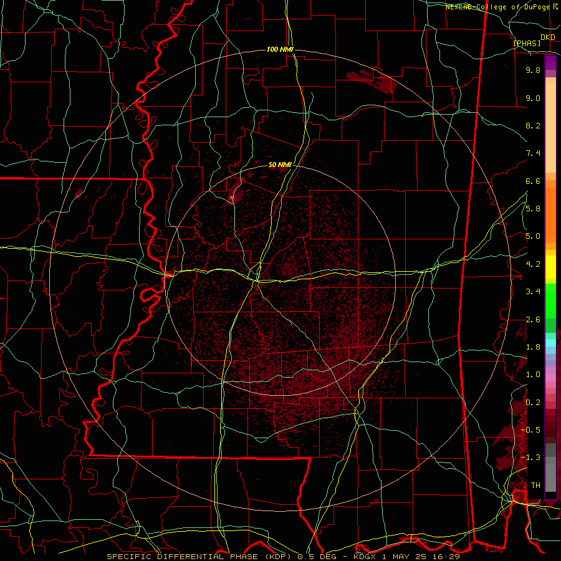Pick the pink band of the colorbar

click(x=550, y=378)
